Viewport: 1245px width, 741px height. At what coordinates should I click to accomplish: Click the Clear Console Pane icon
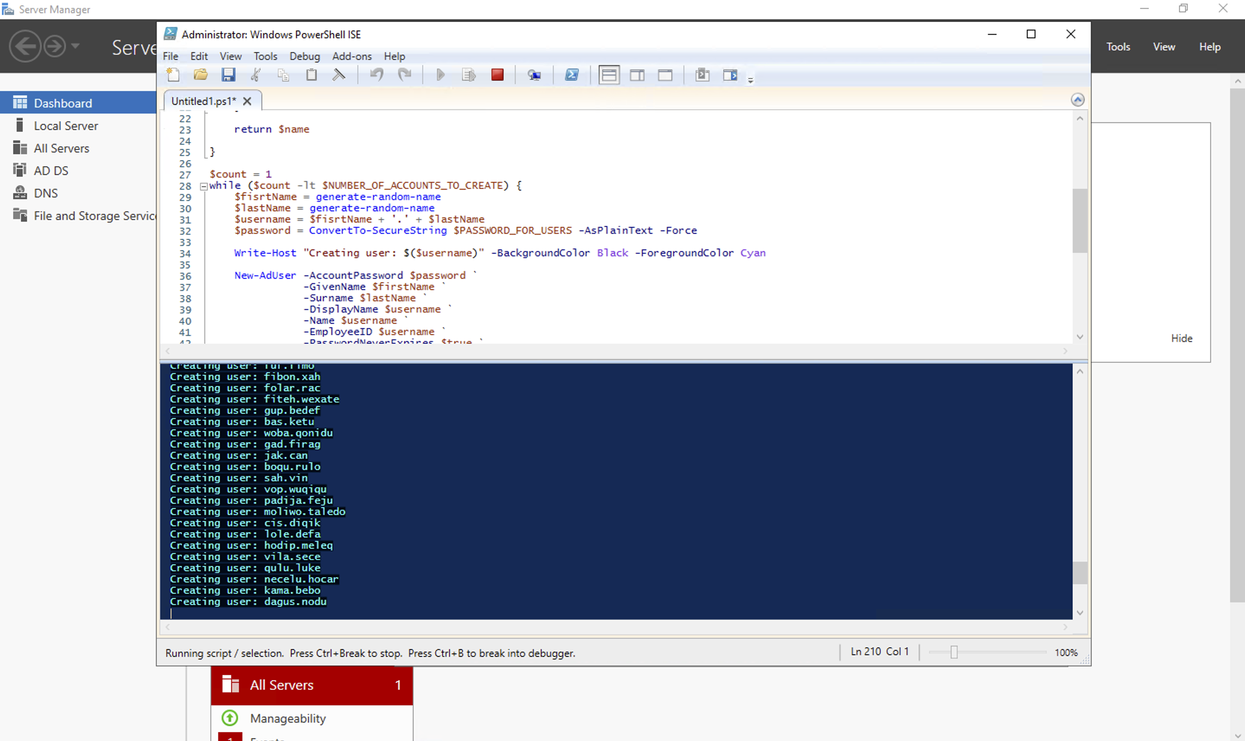[339, 75]
